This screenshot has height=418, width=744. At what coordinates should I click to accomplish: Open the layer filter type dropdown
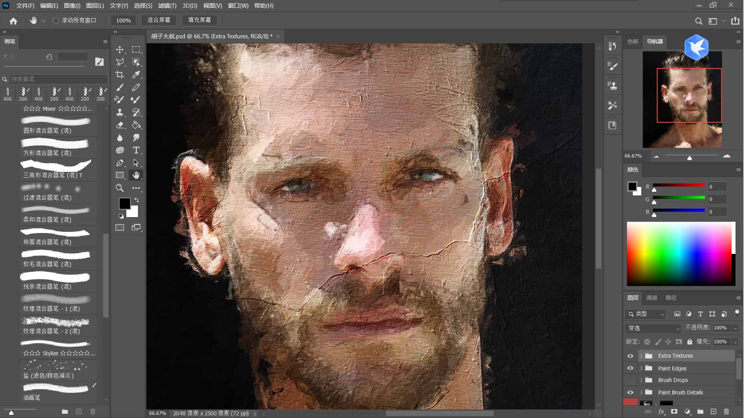pos(646,314)
